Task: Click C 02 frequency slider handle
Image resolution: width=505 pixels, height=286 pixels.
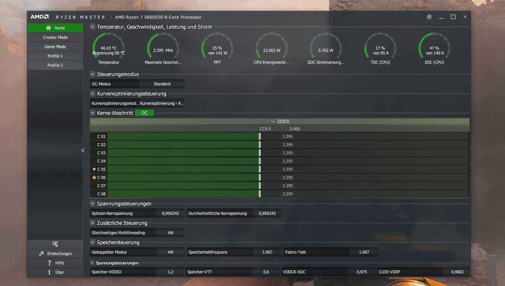Action: coord(260,145)
